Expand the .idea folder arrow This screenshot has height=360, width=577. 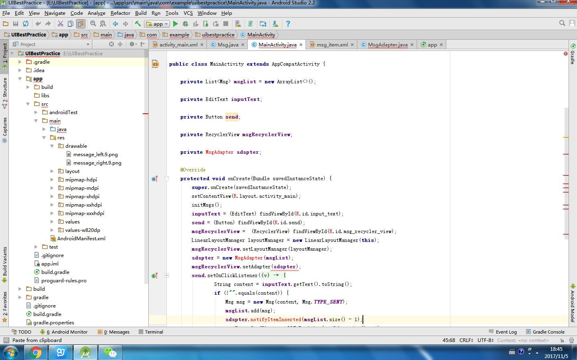click(20, 70)
